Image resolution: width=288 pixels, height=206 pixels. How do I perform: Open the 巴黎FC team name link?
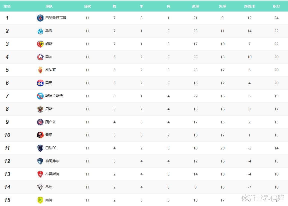pyautogui.click(x=51, y=148)
